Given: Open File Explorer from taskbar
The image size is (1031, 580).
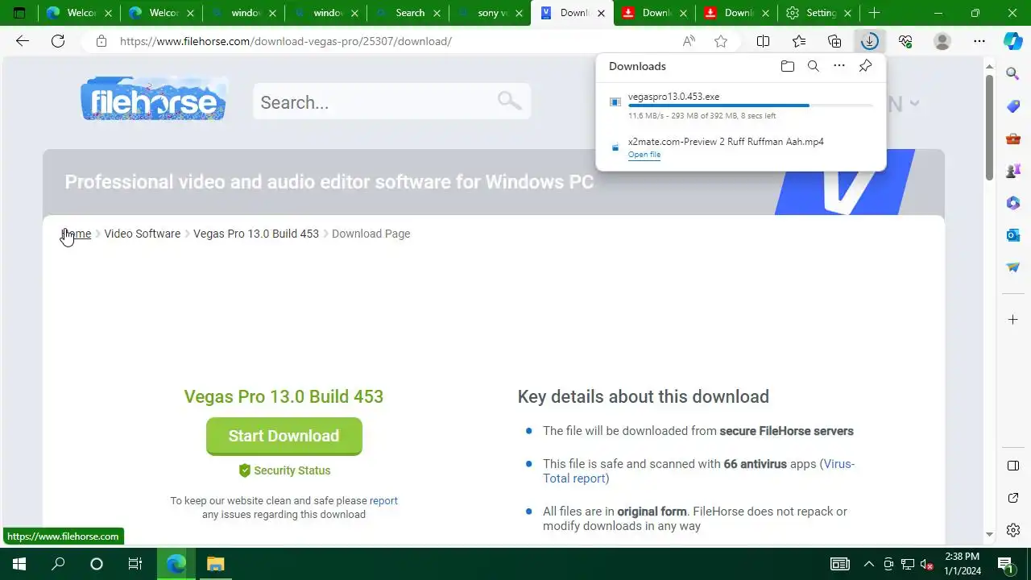Looking at the screenshot, I should [x=215, y=564].
